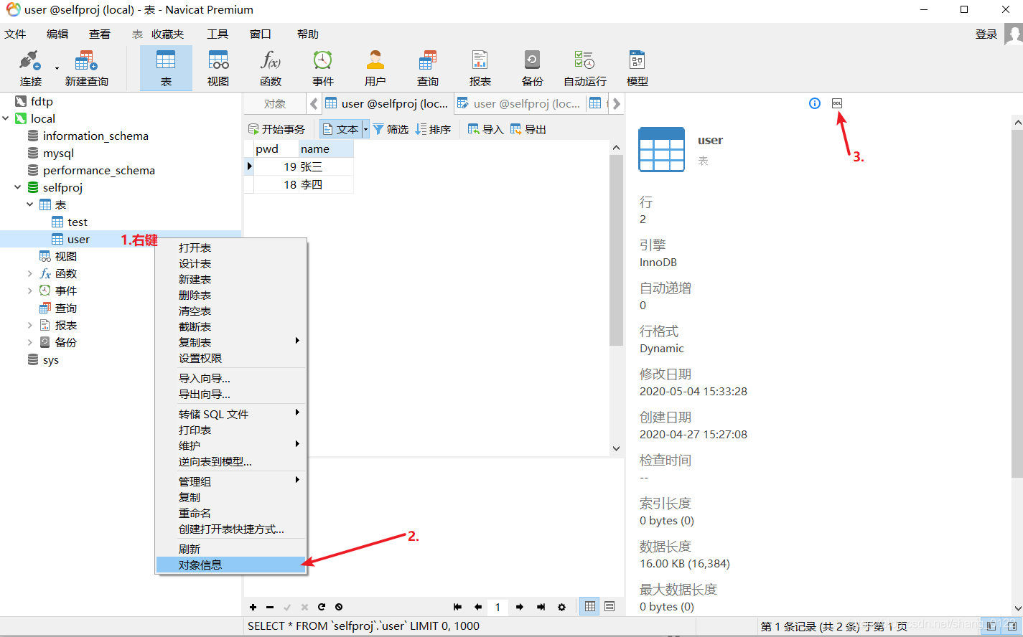This screenshot has height=637, width=1023.
Task: Switch to the 对象 tab
Action: coord(275,104)
